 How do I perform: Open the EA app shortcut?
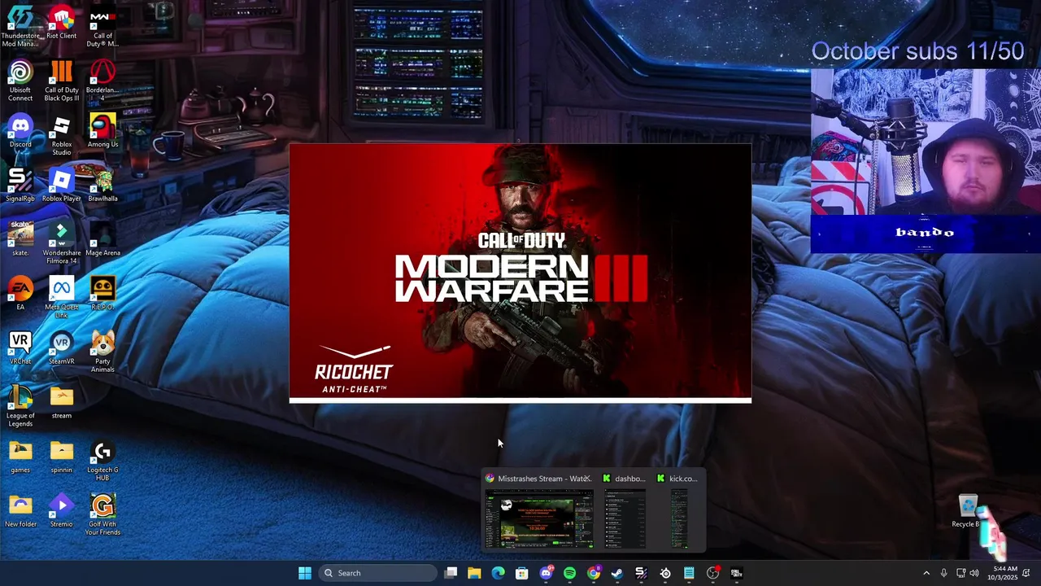pos(20,295)
